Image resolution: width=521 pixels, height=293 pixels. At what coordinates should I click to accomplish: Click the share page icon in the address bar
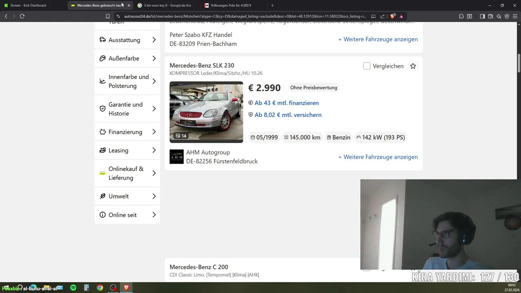point(383,16)
